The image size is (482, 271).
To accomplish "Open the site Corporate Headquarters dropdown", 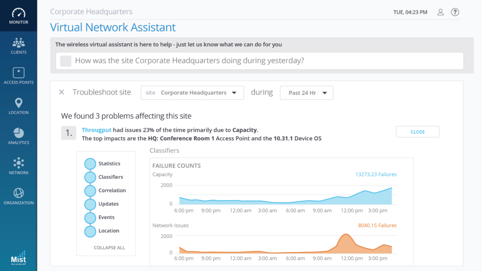I will 192,93.
